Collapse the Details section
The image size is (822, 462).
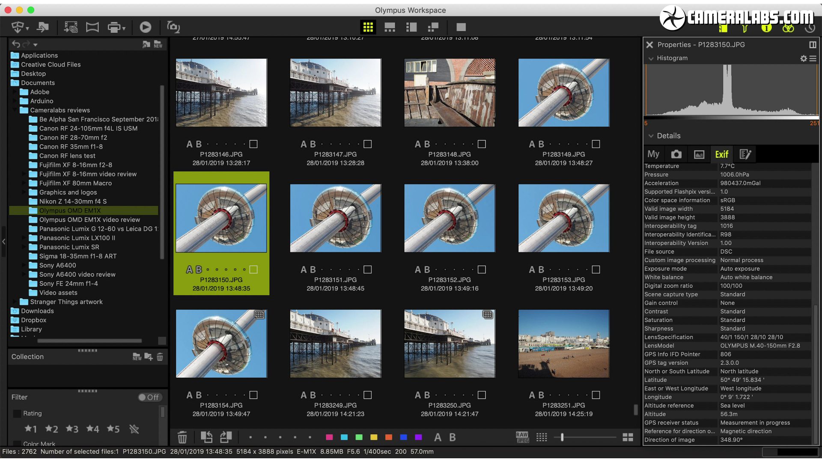pos(651,136)
